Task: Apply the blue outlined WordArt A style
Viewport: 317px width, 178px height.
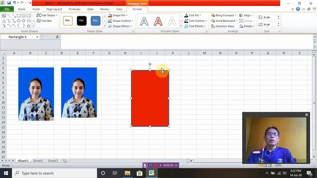Action: point(144,21)
